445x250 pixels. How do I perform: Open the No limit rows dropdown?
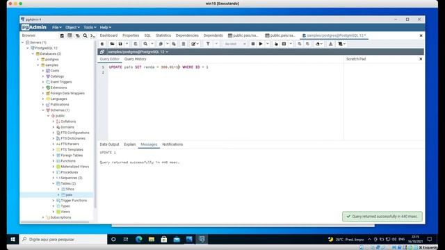[x=235, y=44]
